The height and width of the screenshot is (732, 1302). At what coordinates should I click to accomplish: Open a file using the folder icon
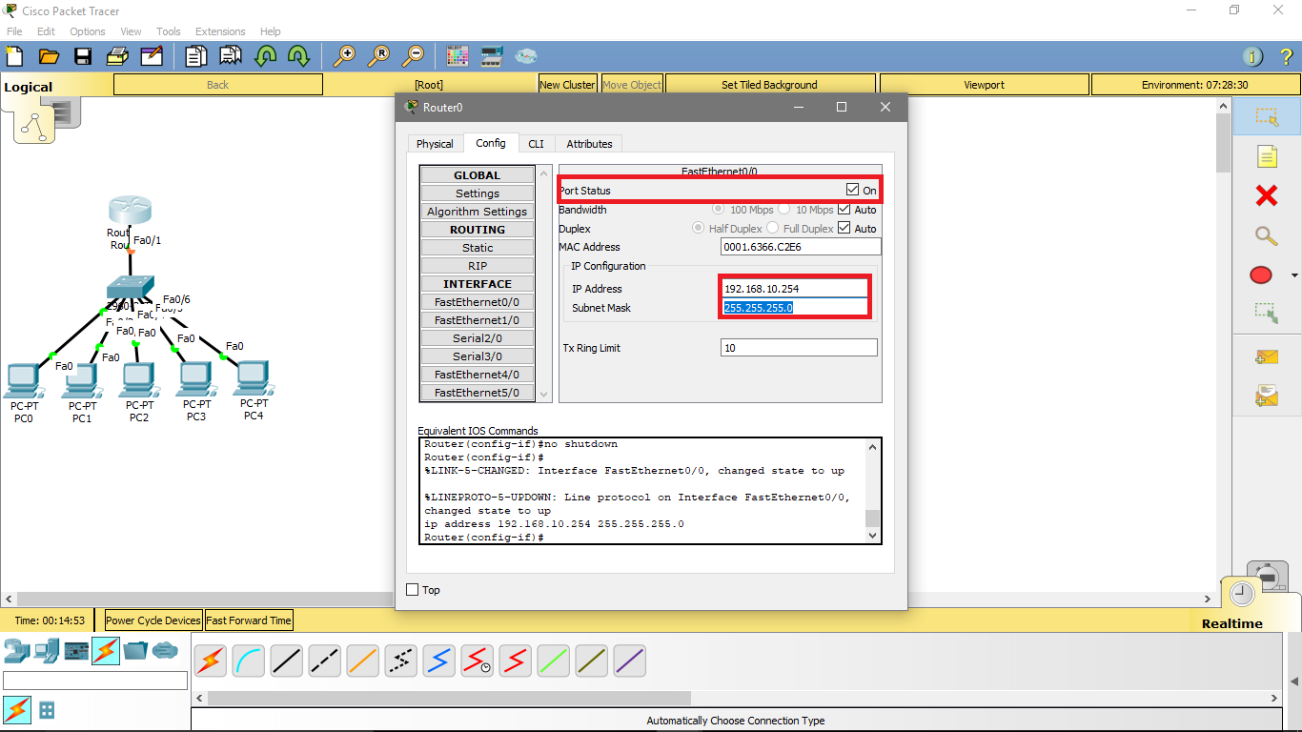point(49,56)
